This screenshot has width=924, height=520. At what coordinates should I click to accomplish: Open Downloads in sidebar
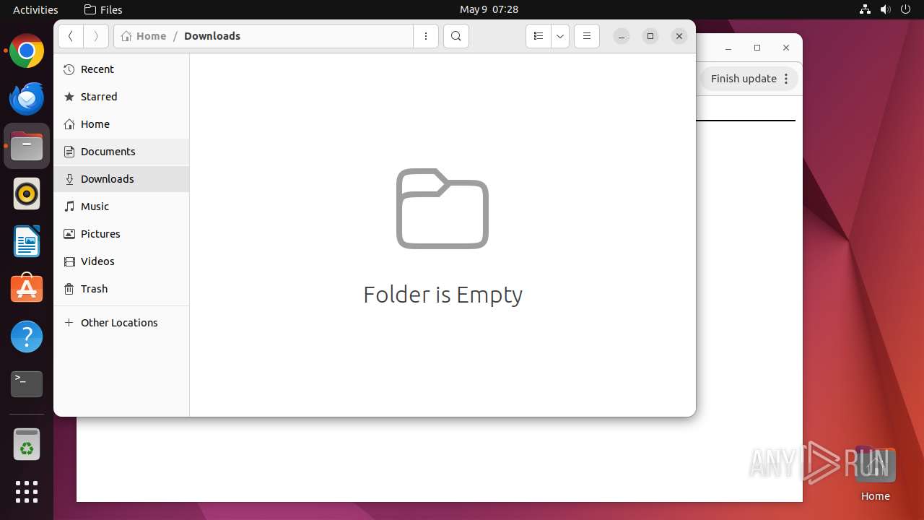(121, 179)
